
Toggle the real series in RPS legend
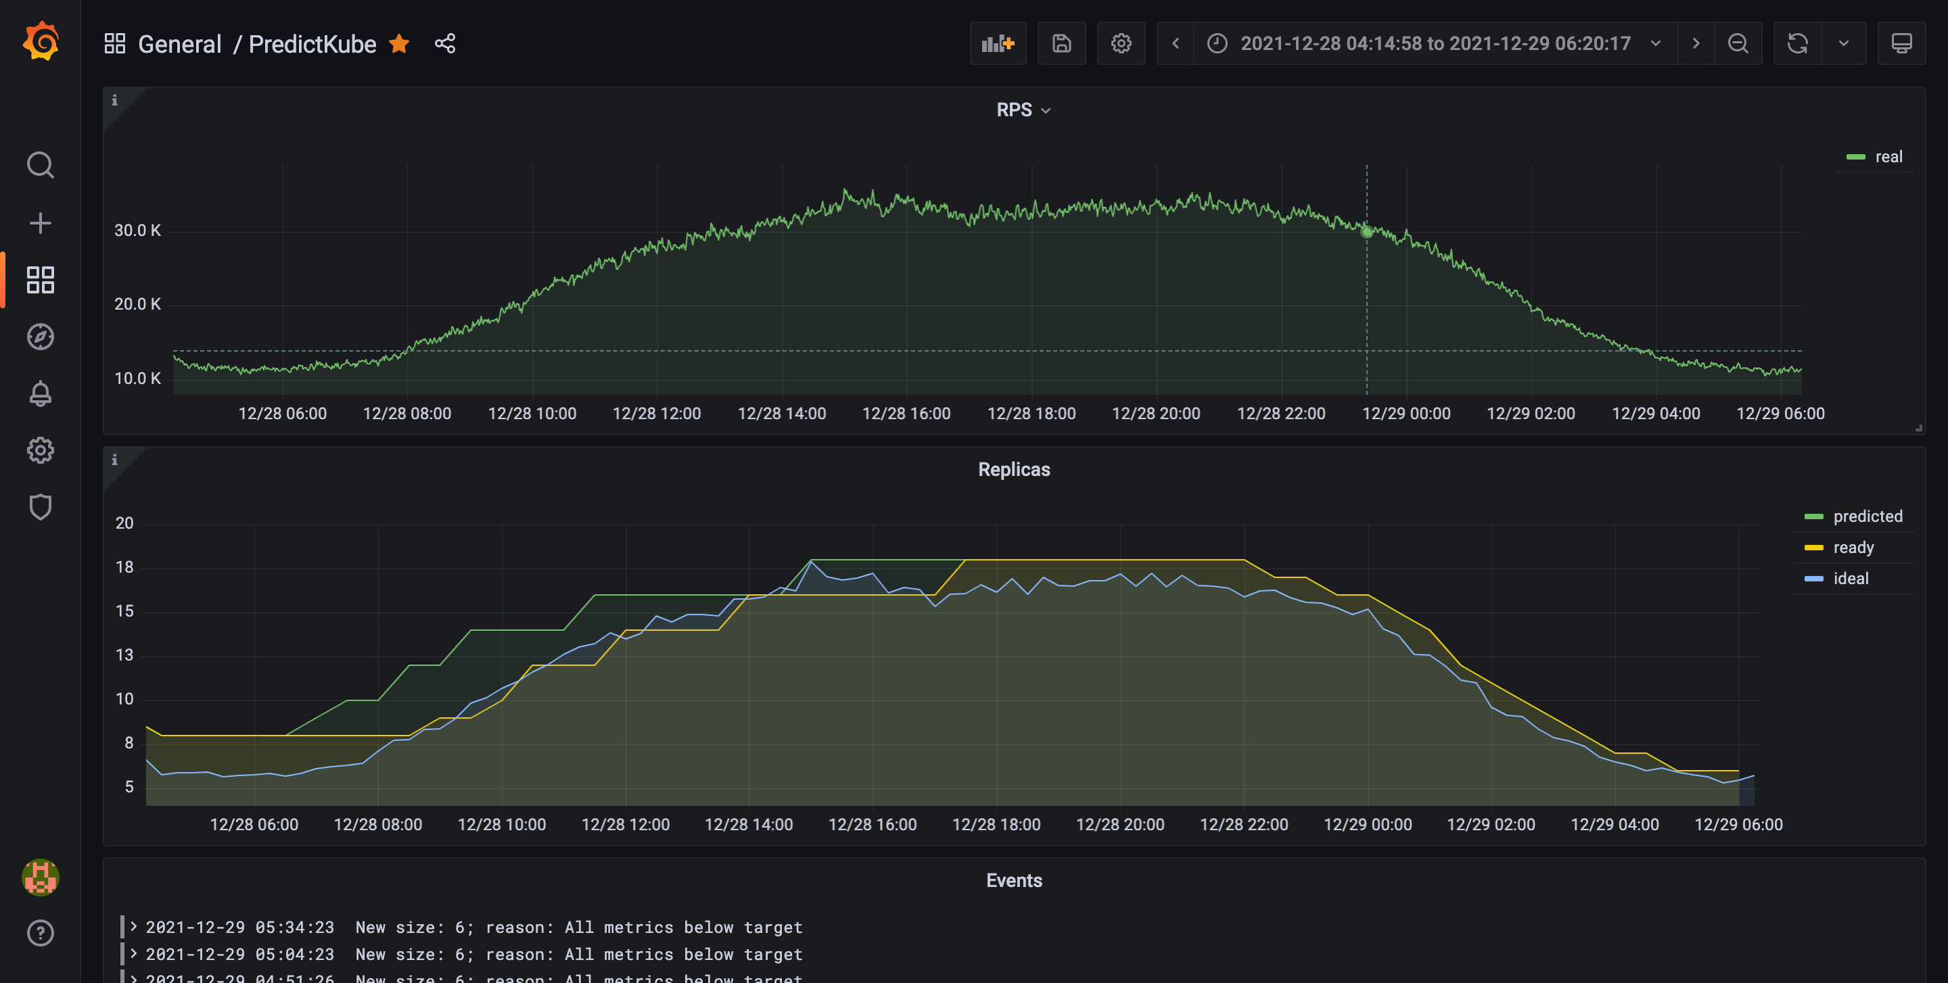click(x=1888, y=156)
